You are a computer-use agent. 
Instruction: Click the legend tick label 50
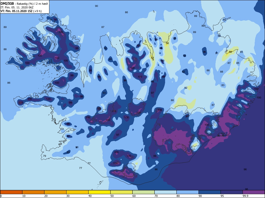[x=112, y=196]
